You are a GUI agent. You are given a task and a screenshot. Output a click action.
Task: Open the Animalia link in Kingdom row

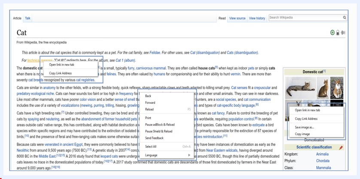(322, 154)
